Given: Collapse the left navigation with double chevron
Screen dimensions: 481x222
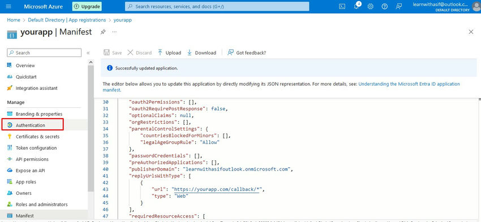Looking at the screenshot, I should [88, 53].
